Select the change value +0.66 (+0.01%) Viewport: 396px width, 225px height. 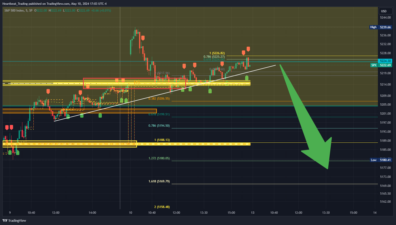[101, 11]
